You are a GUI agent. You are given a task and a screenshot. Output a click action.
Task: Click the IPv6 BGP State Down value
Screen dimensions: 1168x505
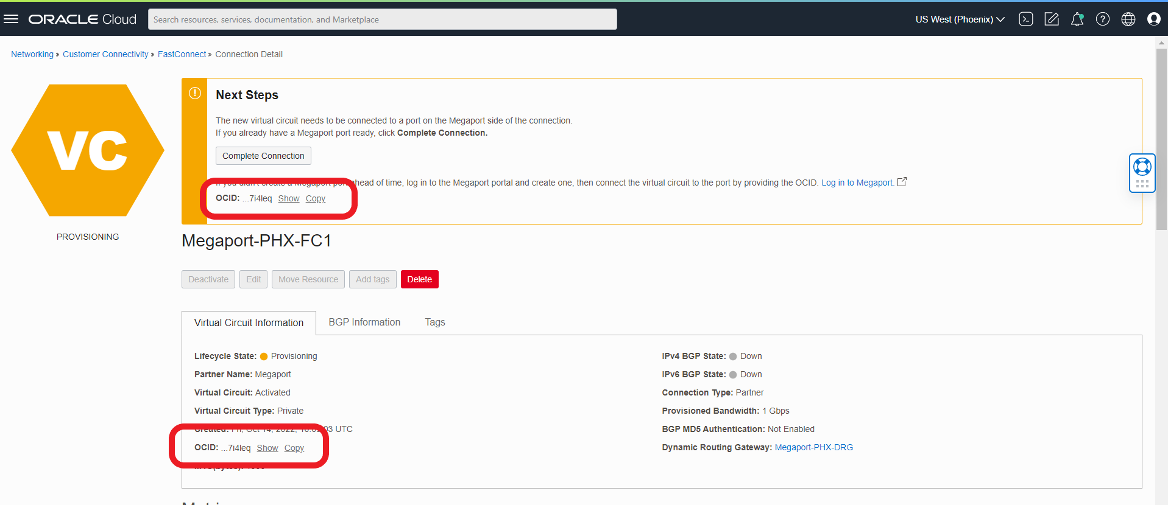751,374
